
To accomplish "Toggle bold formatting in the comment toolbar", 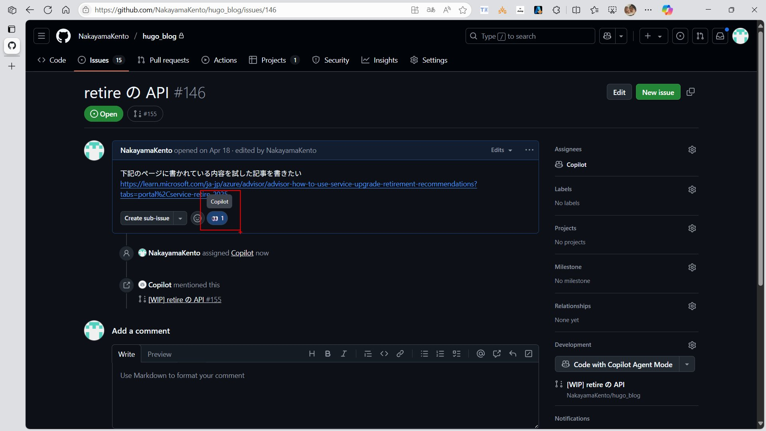I will tap(328, 354).
